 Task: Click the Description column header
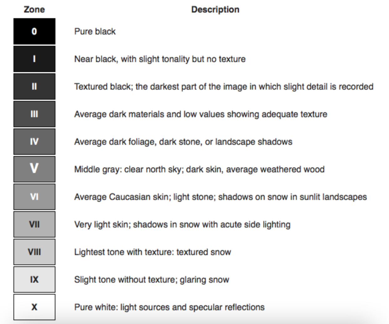click(x=215, y=10)
